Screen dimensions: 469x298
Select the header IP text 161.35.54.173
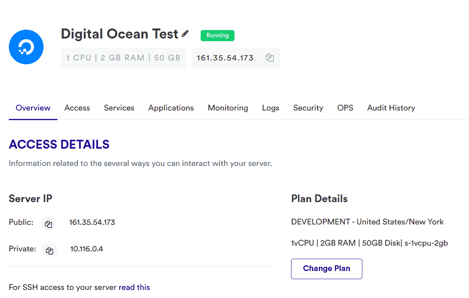coord(225,58)
